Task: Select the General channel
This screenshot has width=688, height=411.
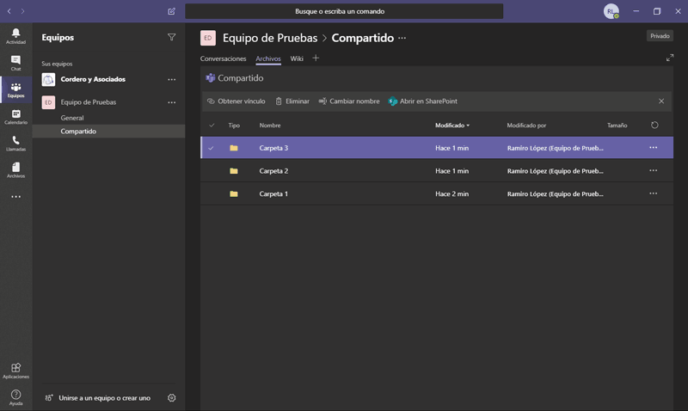Action: pos(72,118)
